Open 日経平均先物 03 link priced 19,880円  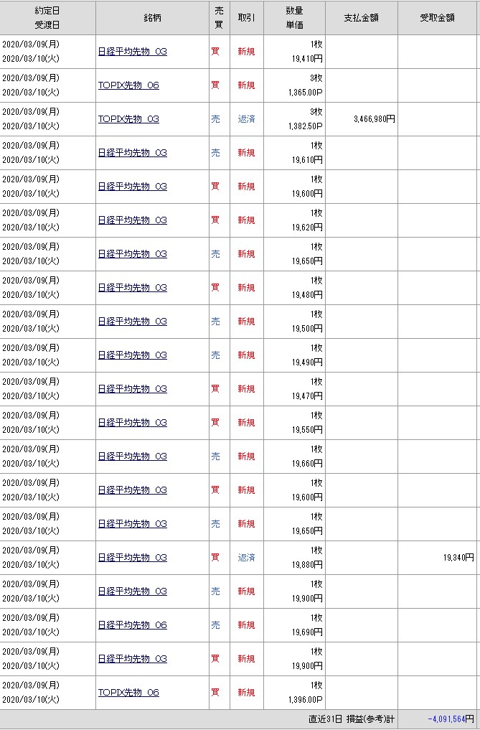132,558
